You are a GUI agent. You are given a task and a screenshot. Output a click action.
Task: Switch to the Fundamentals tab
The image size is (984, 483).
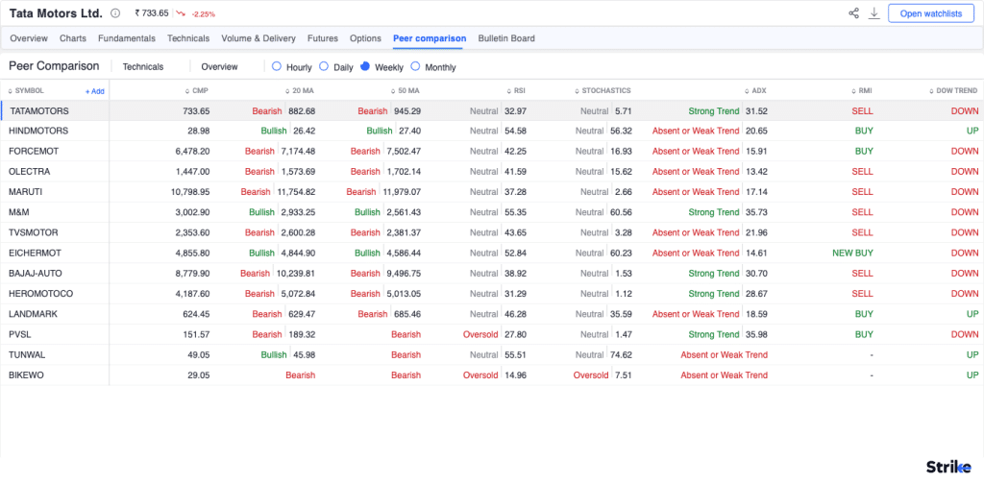tap(126, 38)
